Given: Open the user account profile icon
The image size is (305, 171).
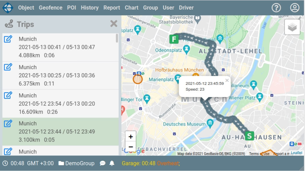Looking at the screenshot, I should 295,8.
